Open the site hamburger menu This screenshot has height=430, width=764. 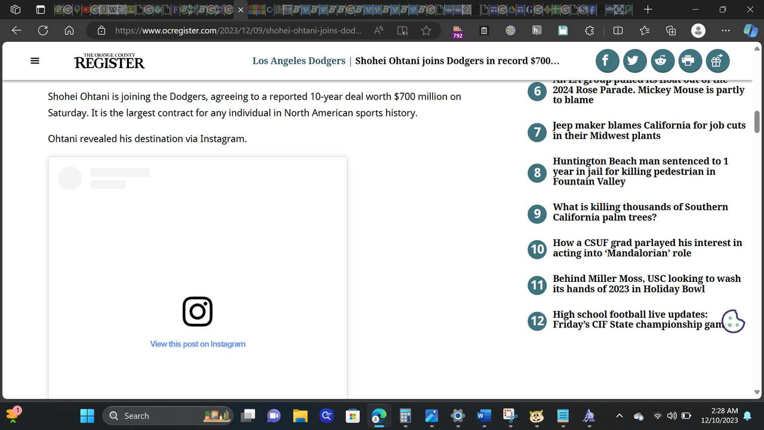point(35,61)
